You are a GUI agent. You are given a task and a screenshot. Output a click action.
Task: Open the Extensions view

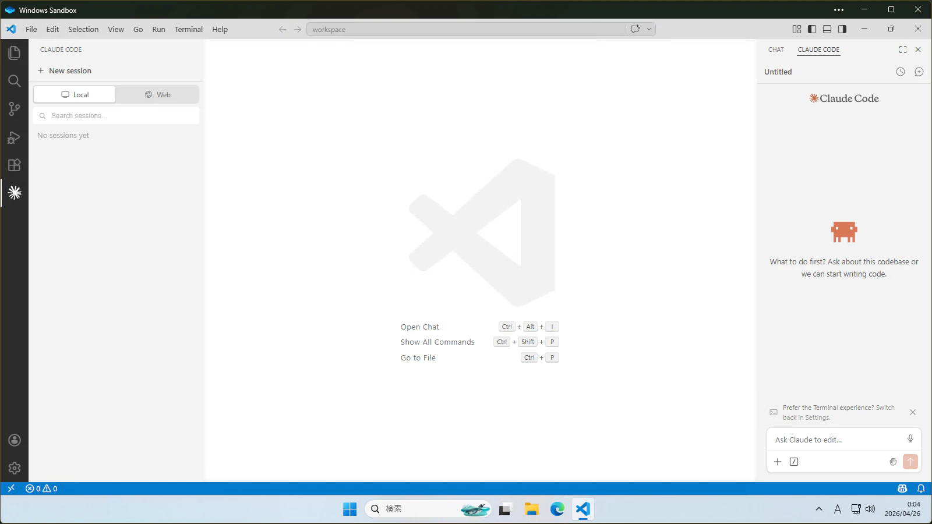click(x=15, y=165)
